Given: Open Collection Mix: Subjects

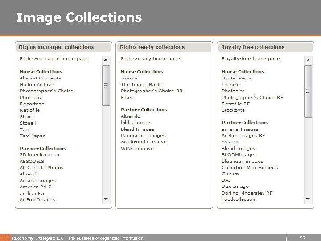Looking at the screenshot, I should pyautogui.click(x=250, y=168).
